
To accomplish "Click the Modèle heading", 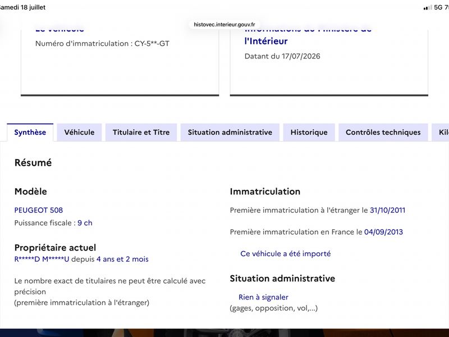I will pyautogui.click(x=31, y=192).
